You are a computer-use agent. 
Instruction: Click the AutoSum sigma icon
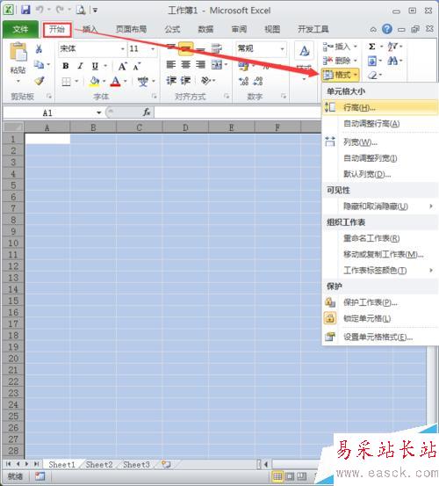(x=372, y=47)
